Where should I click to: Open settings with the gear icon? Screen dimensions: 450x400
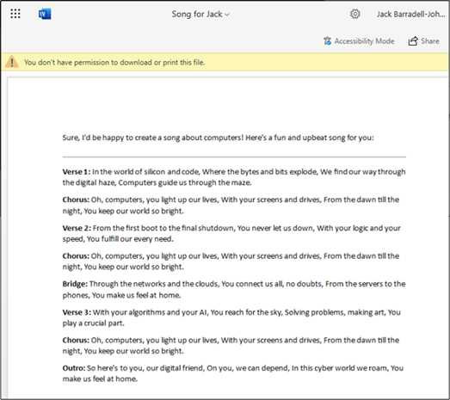point(355,14)
